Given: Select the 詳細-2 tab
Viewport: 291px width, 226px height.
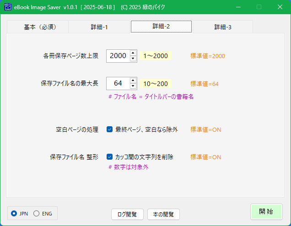Looking at the screenshot, I should click(161, 27).
